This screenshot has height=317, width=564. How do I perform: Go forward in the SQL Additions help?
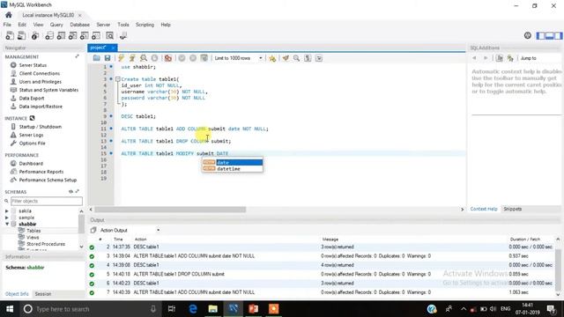point(486,58)
